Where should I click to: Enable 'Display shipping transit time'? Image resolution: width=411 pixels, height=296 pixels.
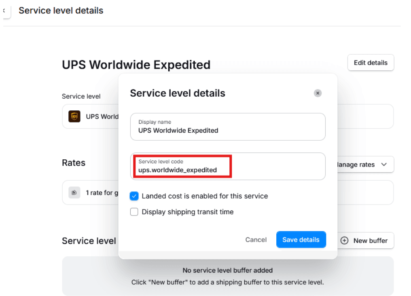[x=134, y=212]
